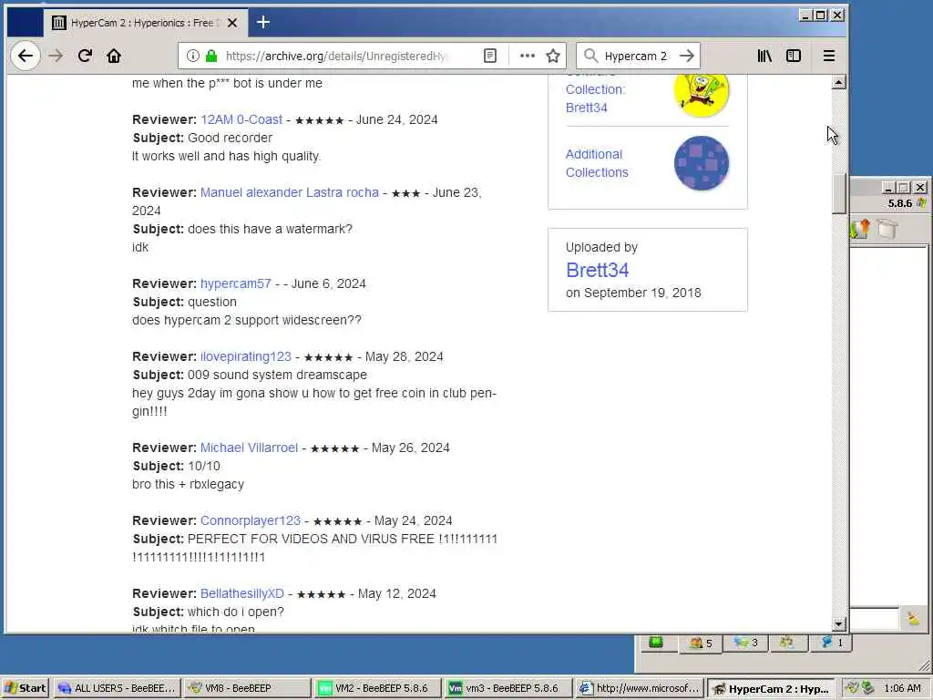Click the first system tray icon
933x700 pixels.
click(852, 688)
